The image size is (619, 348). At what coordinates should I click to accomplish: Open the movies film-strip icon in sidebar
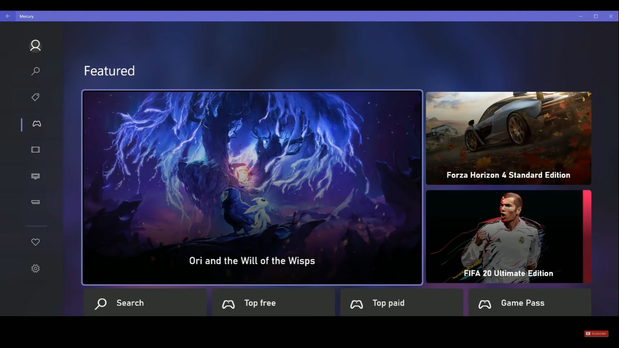coord(35,150)
